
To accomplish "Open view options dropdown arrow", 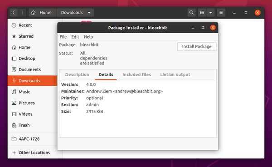I will [211, 13].
